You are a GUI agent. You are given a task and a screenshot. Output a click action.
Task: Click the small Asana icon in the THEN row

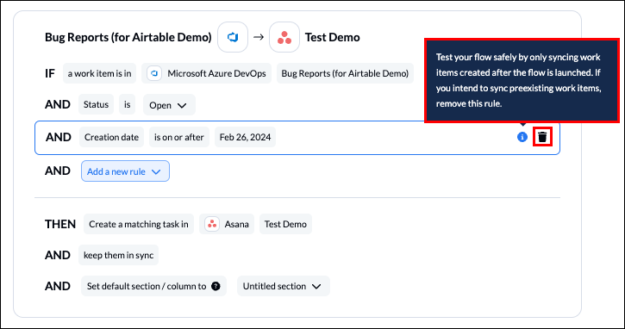pyautogui.click(x=212, y=224)
